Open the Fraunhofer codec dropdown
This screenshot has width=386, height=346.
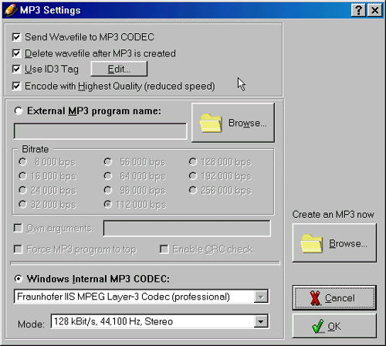pos(261,297)
